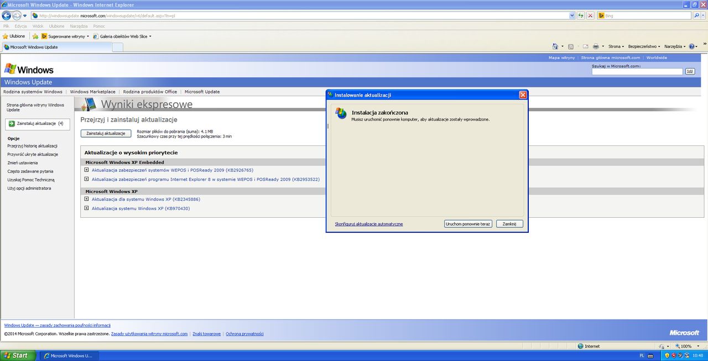The image size is (708, 361).
Task: Click the Mapa witryny link
Action: point(561,57)
